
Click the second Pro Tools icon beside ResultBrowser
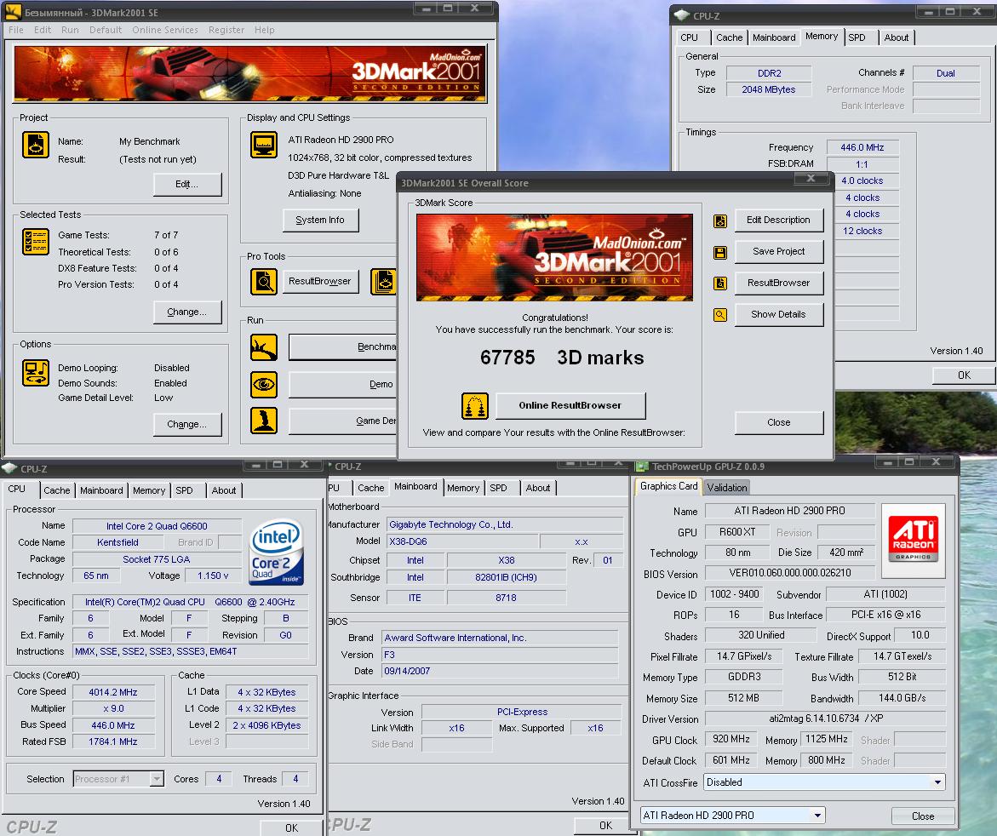pos(383,282)
